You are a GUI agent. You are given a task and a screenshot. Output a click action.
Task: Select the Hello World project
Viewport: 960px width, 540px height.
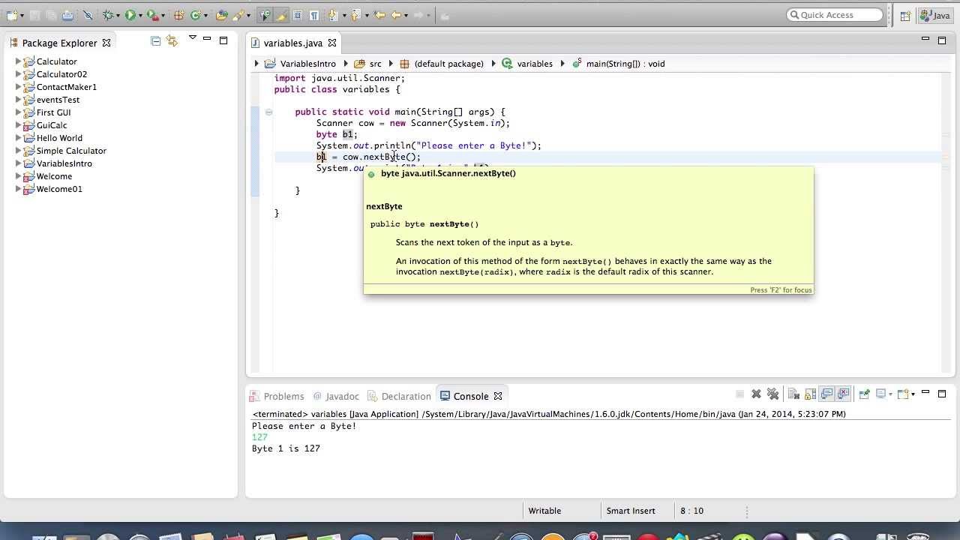click(x=59, y=138)
